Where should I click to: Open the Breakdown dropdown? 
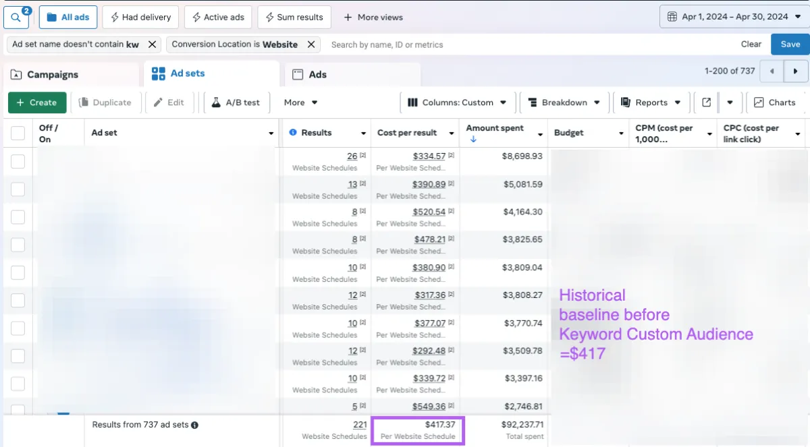[564, 102]
